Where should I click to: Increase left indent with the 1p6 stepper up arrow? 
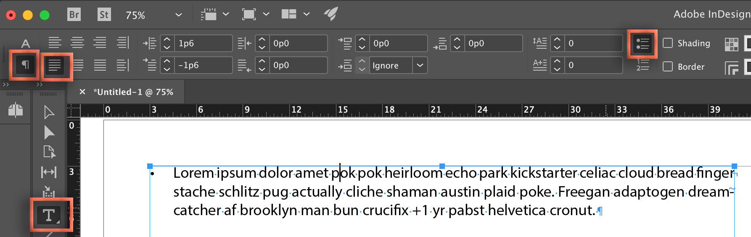point(167,39)
